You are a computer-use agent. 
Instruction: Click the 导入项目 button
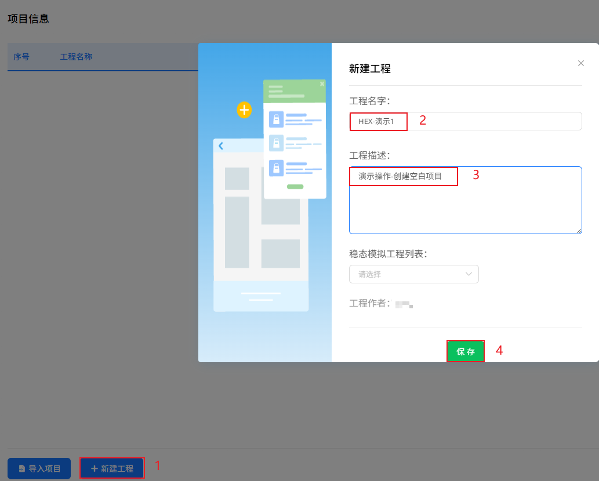tap(39, 468)
